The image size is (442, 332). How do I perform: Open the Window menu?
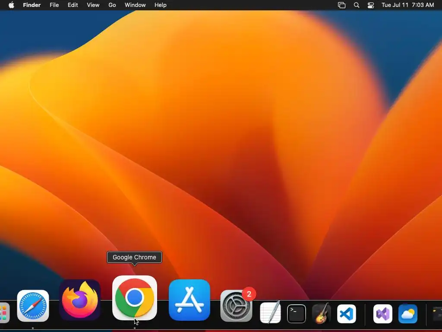[x=135, y=5]
